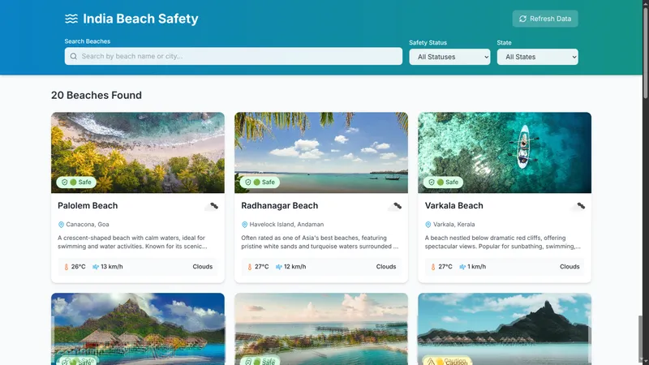Click the wind icon beside 13 km/h
649x365 pixels.
[x=96, y=267]
